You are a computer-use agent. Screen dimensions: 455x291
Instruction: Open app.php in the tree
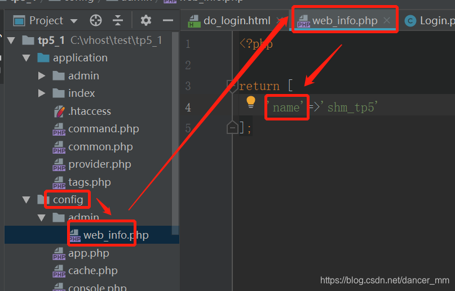point(89,253)
